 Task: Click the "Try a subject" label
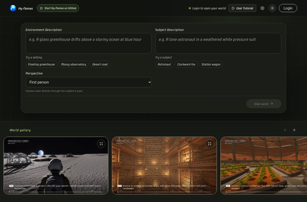coord(163,57)
